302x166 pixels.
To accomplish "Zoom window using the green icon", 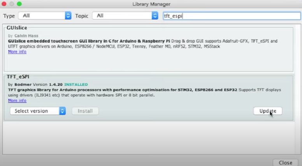I will tap(19, 4).
